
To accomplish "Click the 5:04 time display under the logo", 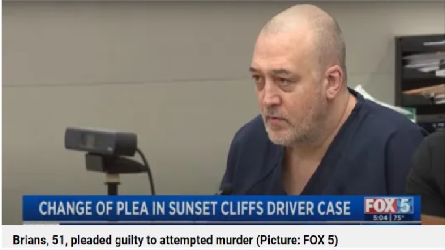I will (x=380, y=218).
